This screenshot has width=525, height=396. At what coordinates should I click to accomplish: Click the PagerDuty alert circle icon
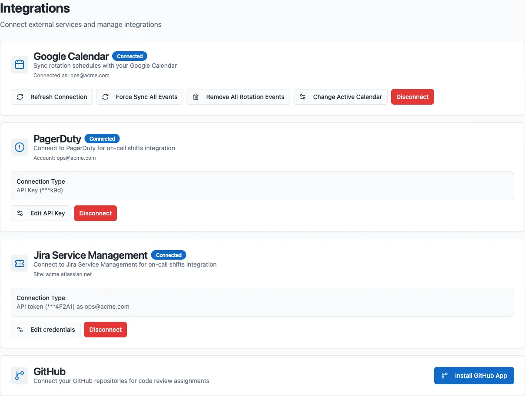point(20,147)
